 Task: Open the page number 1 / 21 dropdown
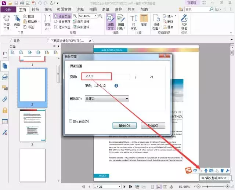pos(119,187)
